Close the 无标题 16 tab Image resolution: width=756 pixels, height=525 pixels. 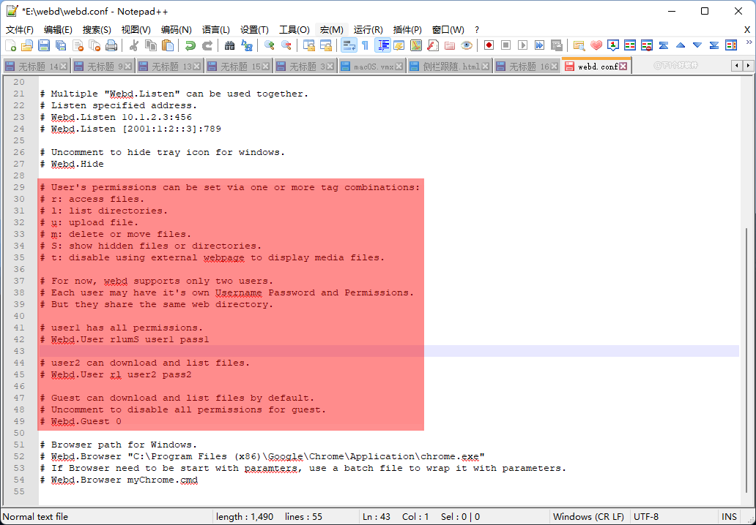555,67
